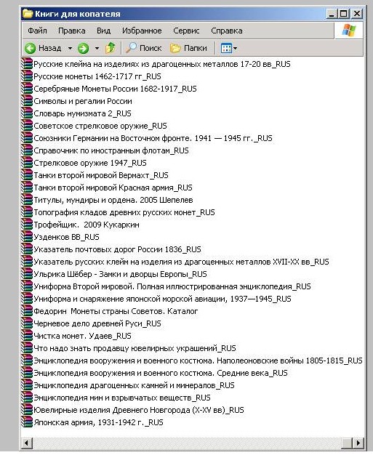Click the horizontal scrollbar left arrow
The width and height of the screenshot is (373, 455).
27,443
